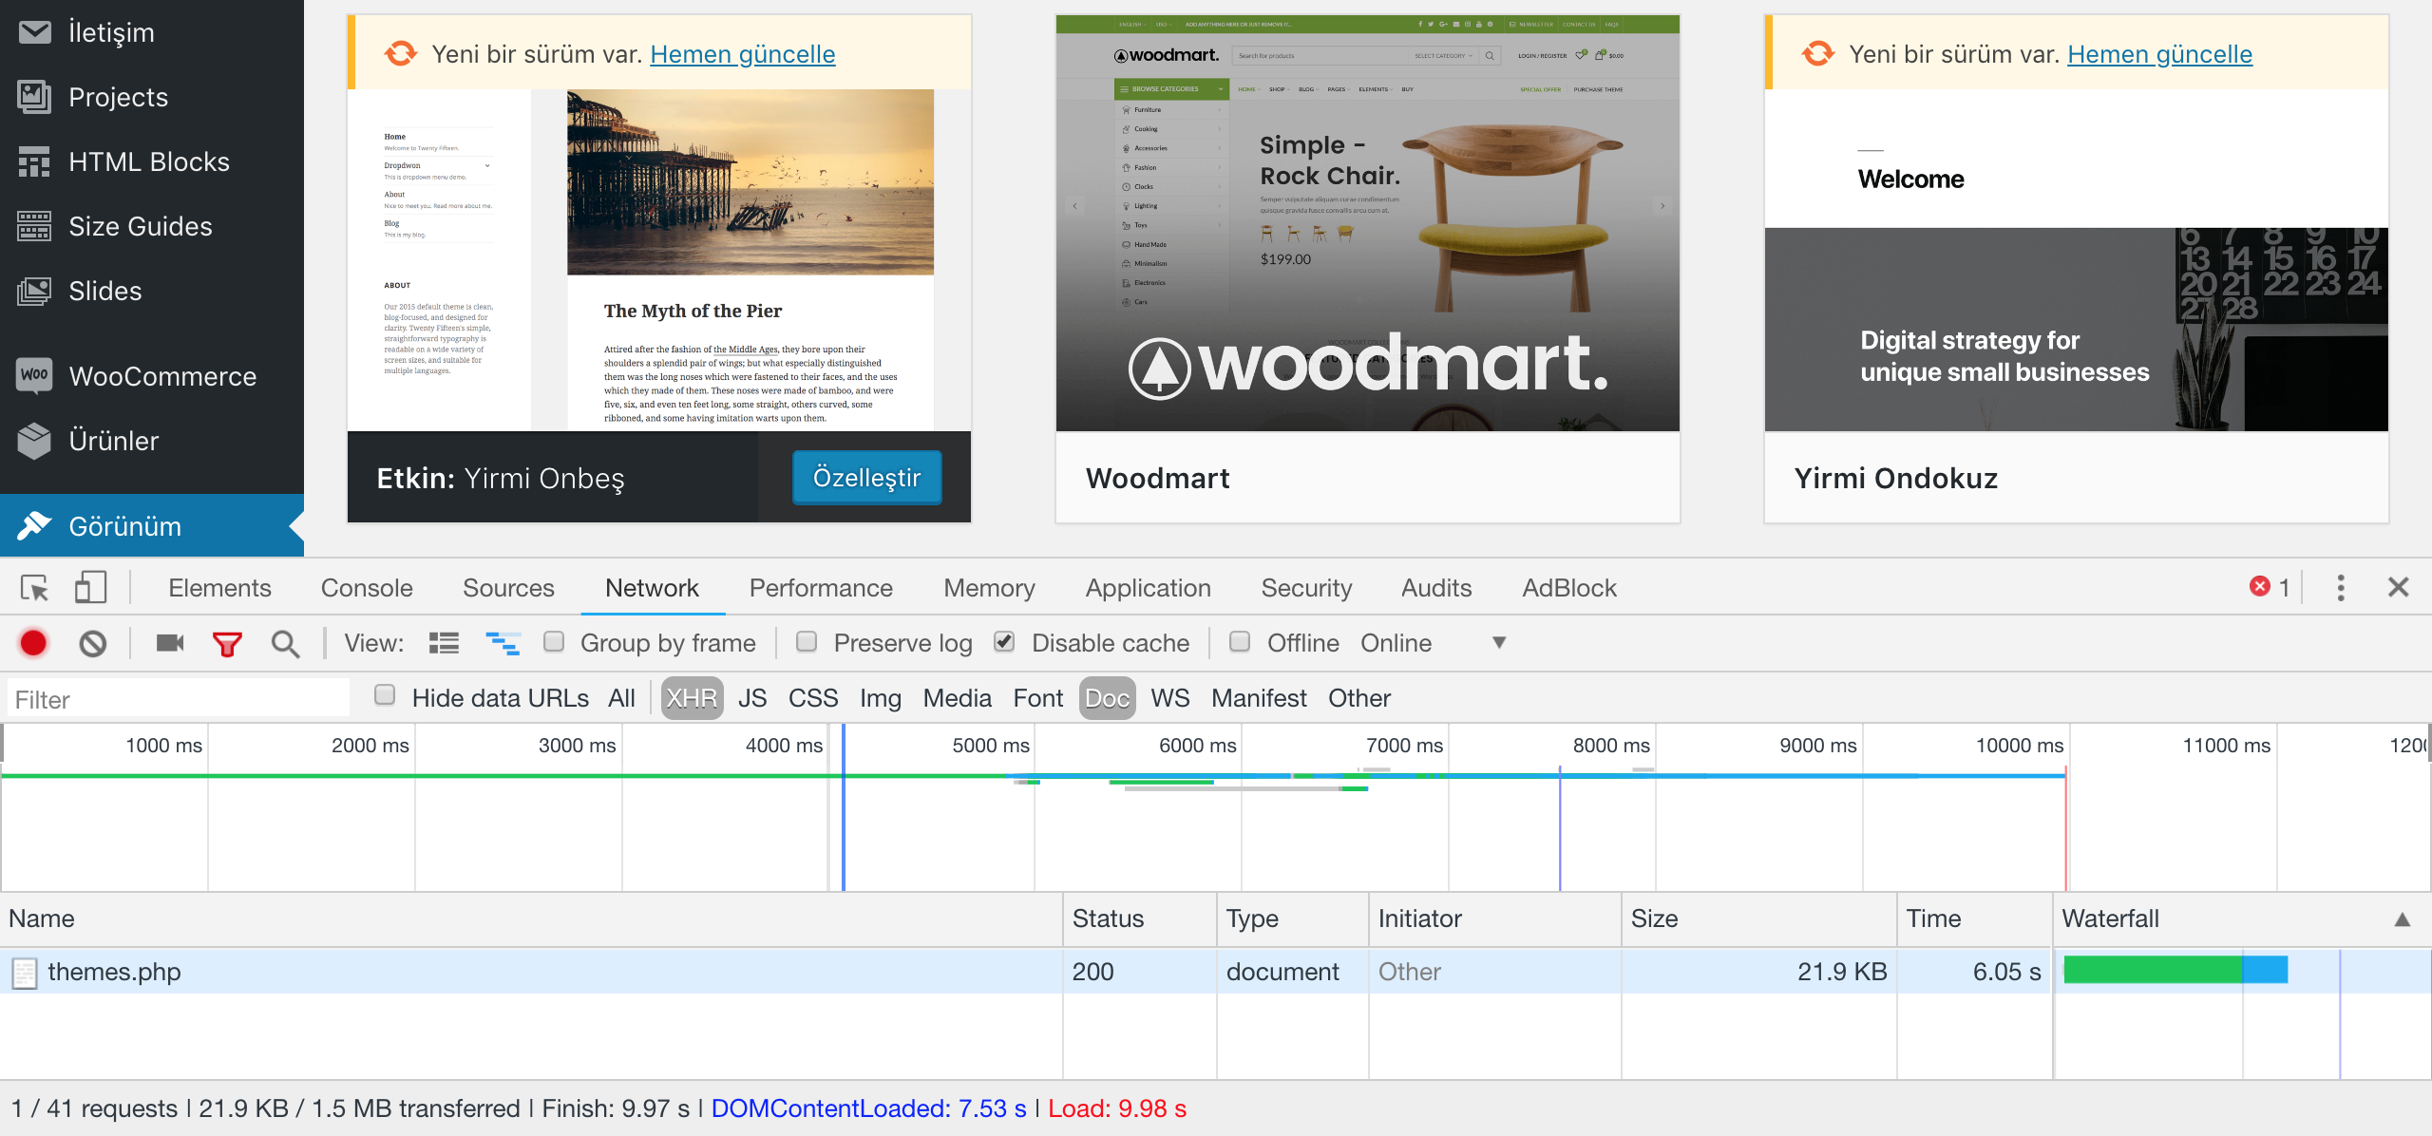The image size is (2432, 1136).
Task: Select the Woodmart theme thumbnail
Action: pos(1367,223)
